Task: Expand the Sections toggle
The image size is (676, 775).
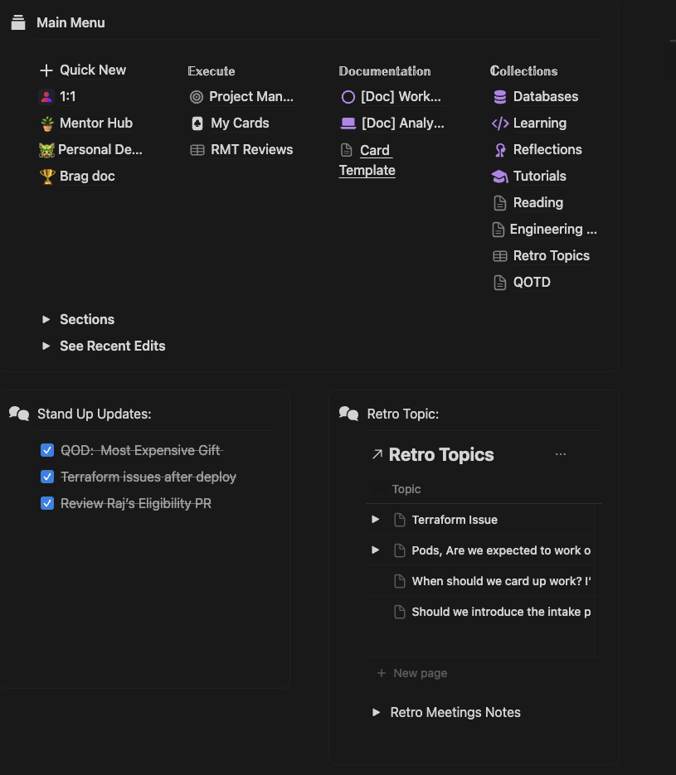Action: pos(46,320)
